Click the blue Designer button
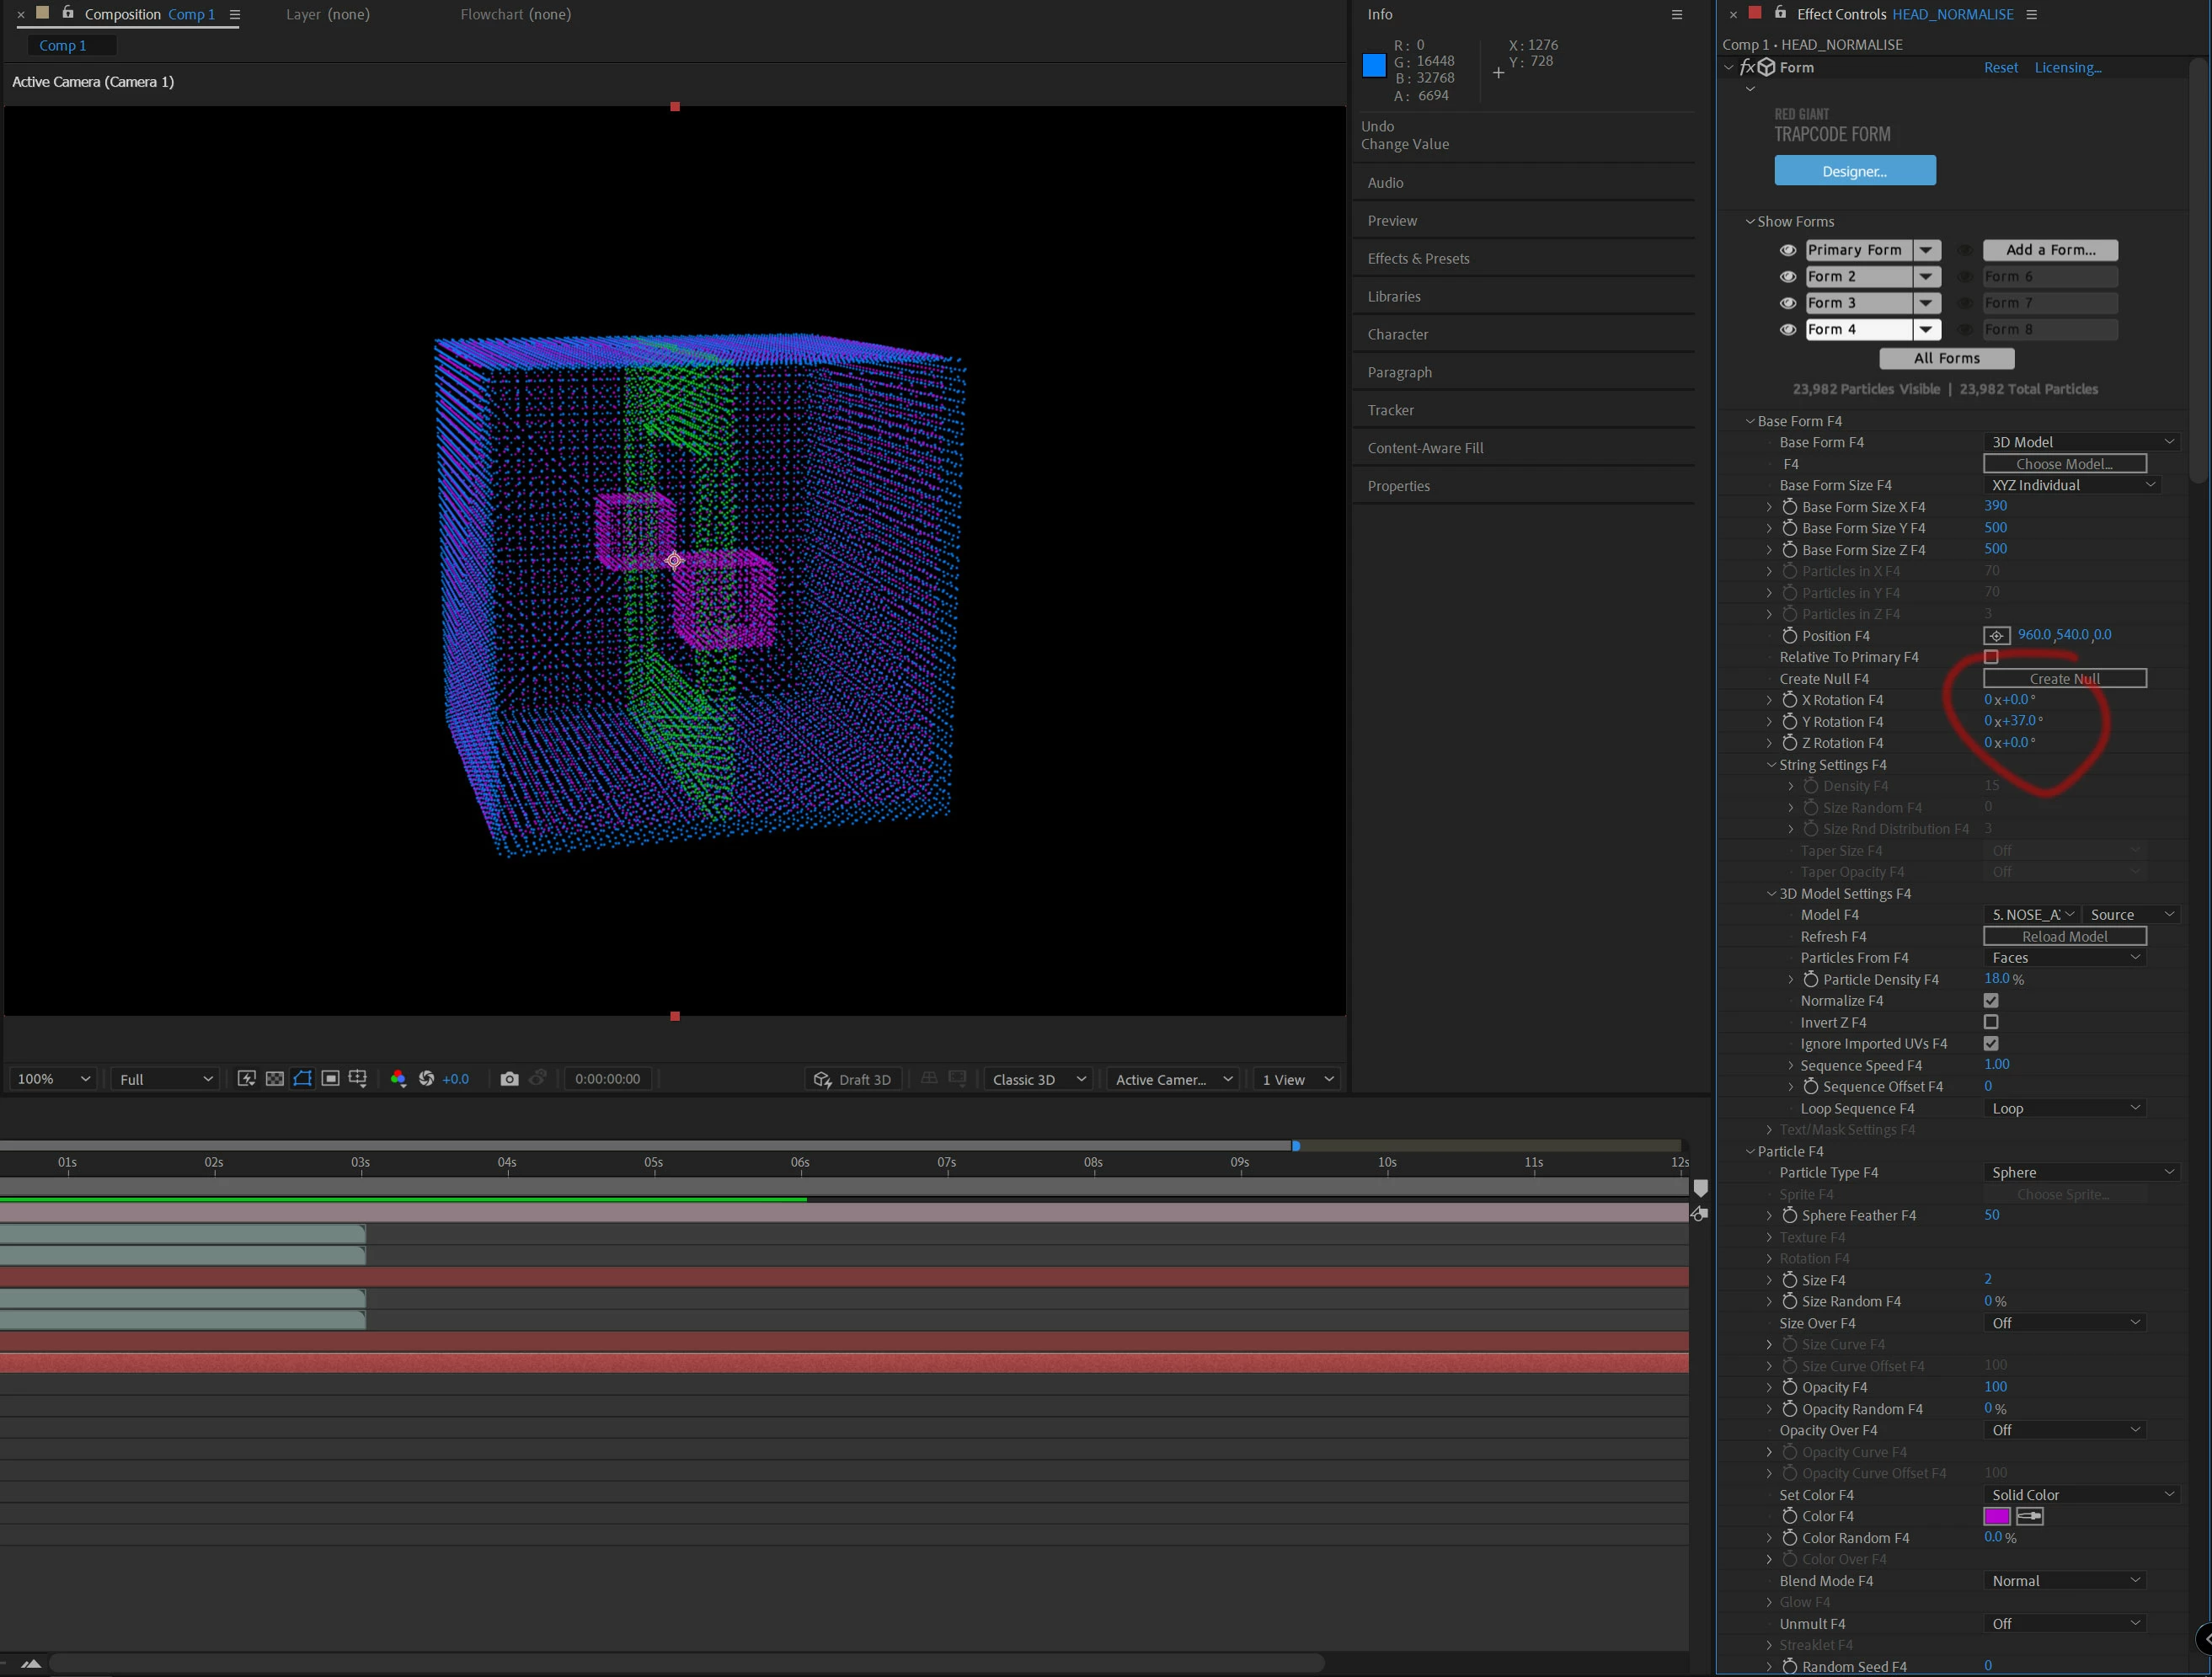Image resolution: width=2212 pixels, height=1677 pixels. pos(1855,171)
